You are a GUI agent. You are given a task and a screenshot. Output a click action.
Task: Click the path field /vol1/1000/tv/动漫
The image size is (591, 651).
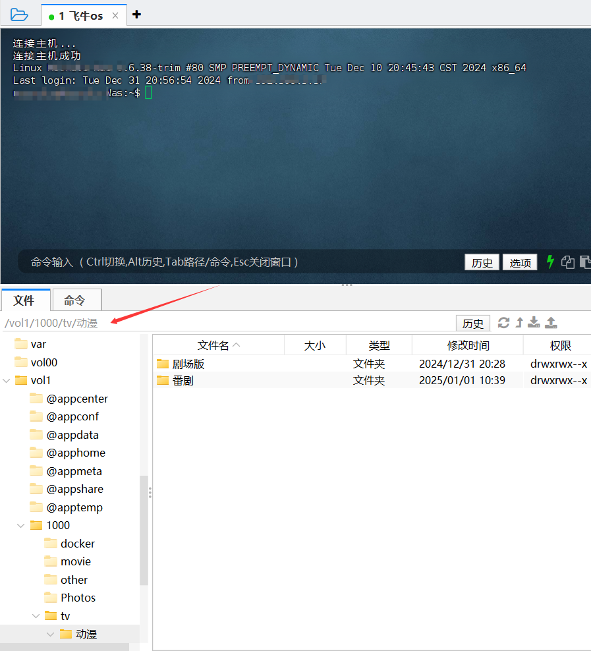(228, 323)
